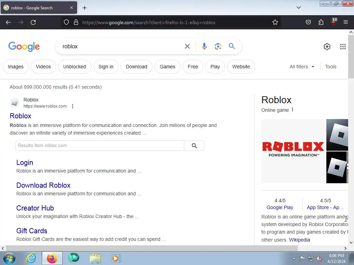354x265 pixels.
Task: View the Roblox Powering Imagination image
Action: (x=293, y=151)
